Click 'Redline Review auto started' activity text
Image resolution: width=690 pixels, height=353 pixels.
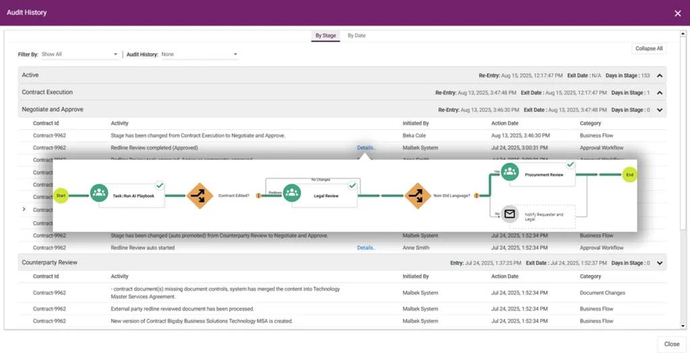143,247
